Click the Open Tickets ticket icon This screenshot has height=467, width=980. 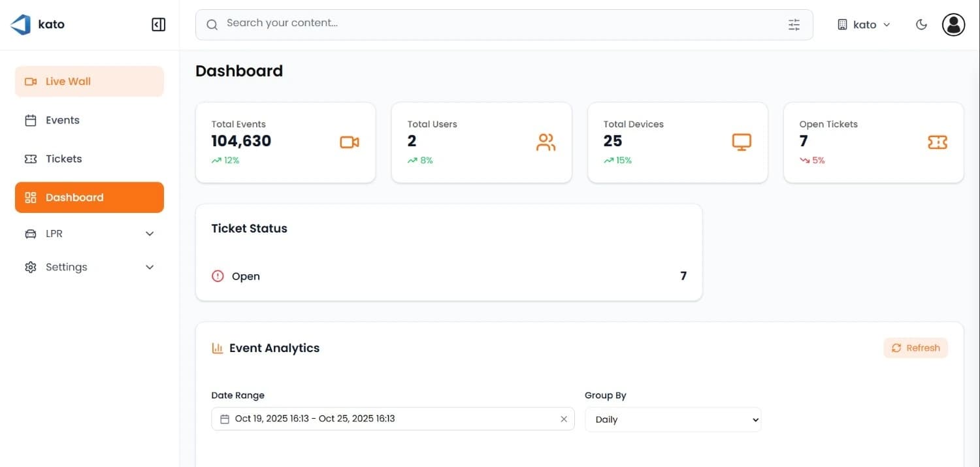pyautogui.click(x=938, y=142)
